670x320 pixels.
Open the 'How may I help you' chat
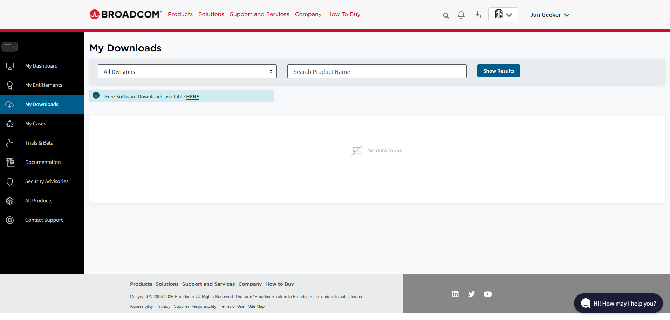618,303
